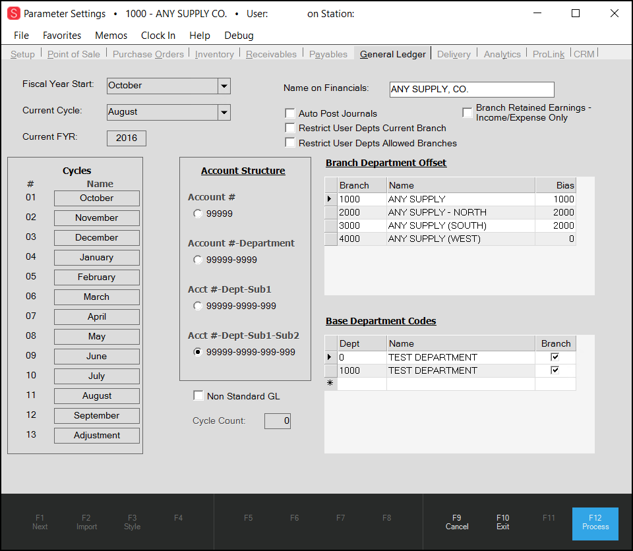Switch to the Inventory tab
This screenshot has width=633, height=551.
coord(214,54)
